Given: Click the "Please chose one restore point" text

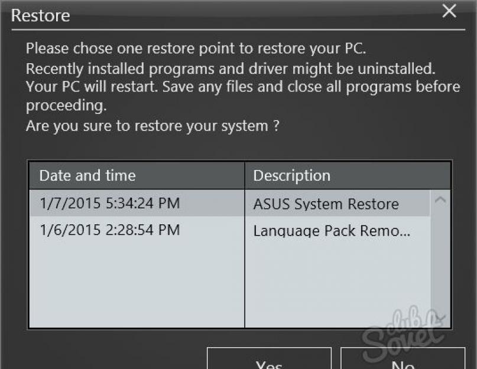Looking at the screenshot, I should tap(200, 48).
